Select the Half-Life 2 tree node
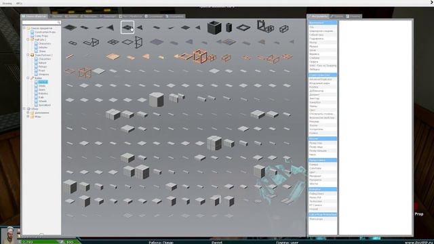 click(40, 40)
